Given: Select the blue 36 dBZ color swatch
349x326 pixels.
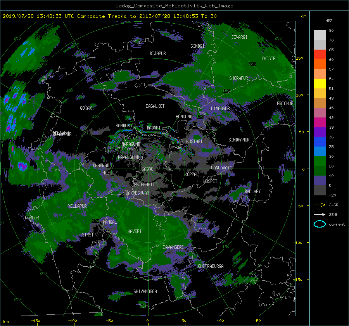Looking at the screenshot, I should pyautogui.click(x=320, y=141).
